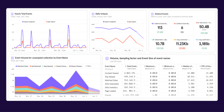Click the Daily Uniques report icon

pos(93,14)
